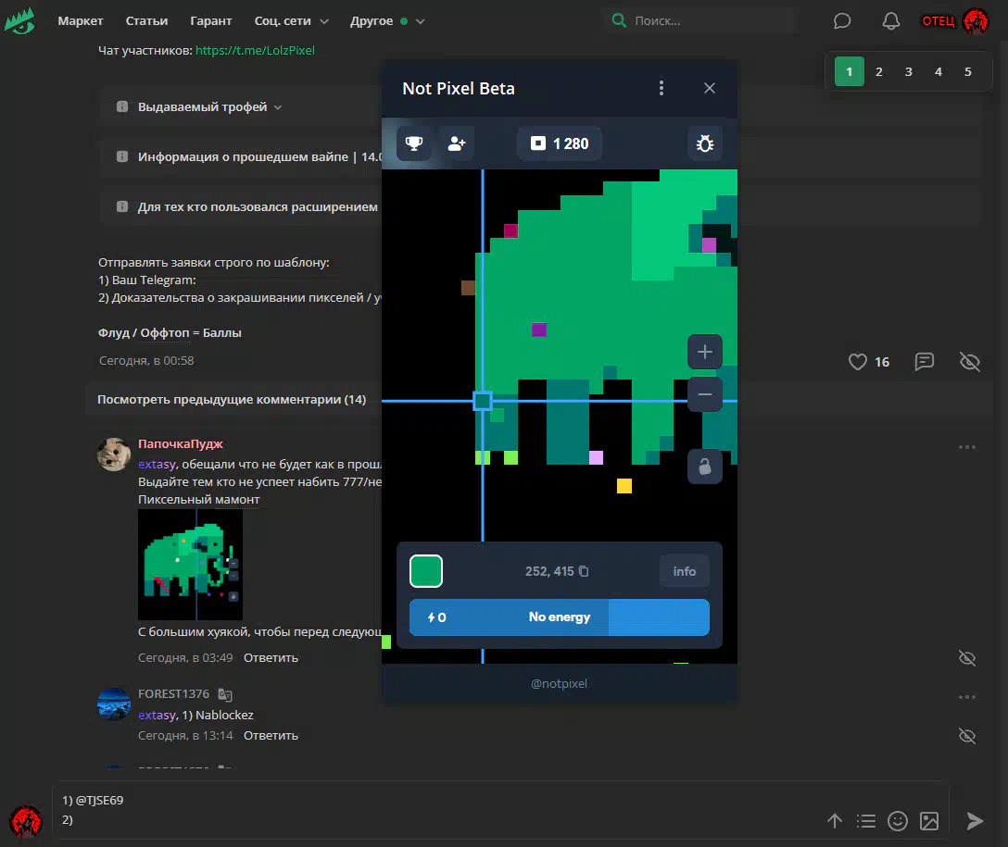The width and height of the screenshot is (1008, 847).
Task: Open ПапочкаПудж's user profile link
Action: click(x=181, y=443)
